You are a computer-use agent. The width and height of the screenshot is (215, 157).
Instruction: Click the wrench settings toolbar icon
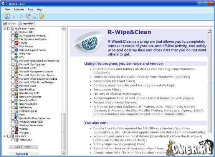[28, 16]
